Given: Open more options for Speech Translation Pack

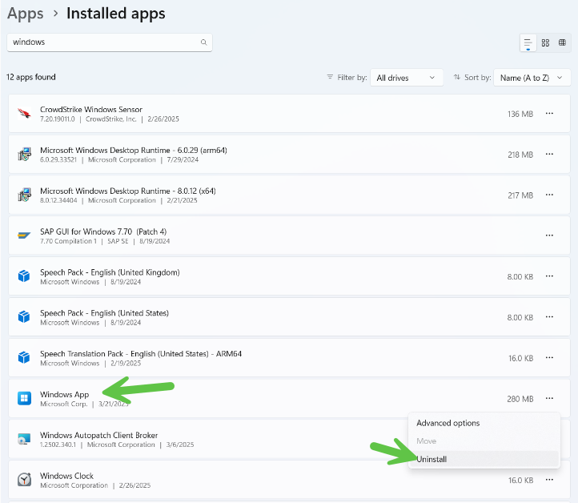Looking at the screenshot, I should 549,358.
